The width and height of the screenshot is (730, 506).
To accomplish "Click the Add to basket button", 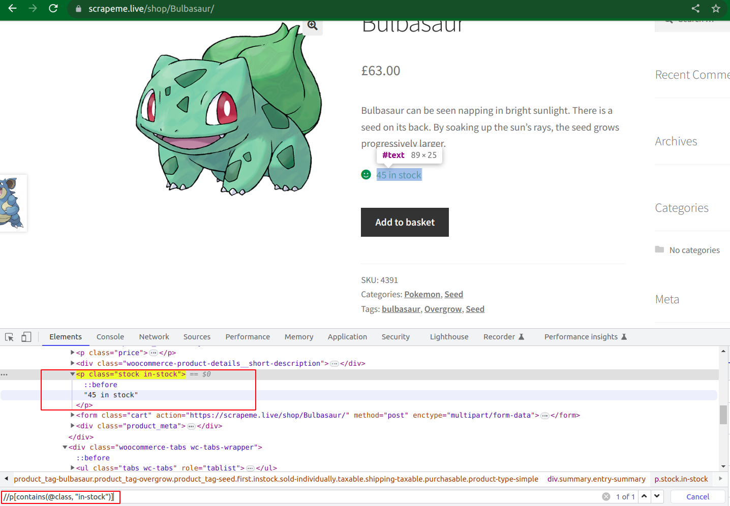I will [405, 222].
